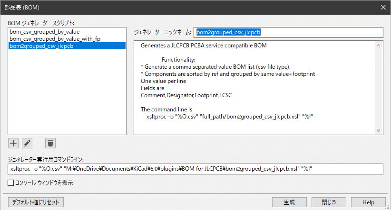Screen dimensions: 391x210
Task: Click the generator nickname input field
Action: [288, 32]
